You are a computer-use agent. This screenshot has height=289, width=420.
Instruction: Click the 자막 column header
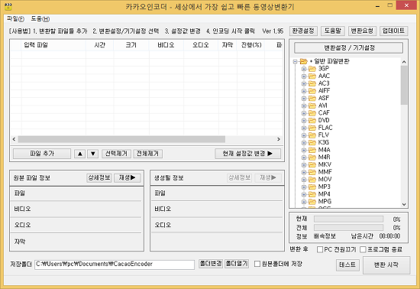click(x=228, y=45)
